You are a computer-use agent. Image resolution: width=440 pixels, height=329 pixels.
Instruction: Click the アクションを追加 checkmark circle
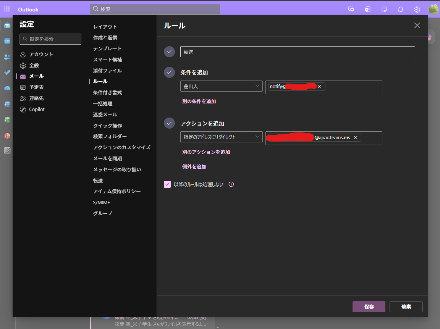(x=169, y=123)
